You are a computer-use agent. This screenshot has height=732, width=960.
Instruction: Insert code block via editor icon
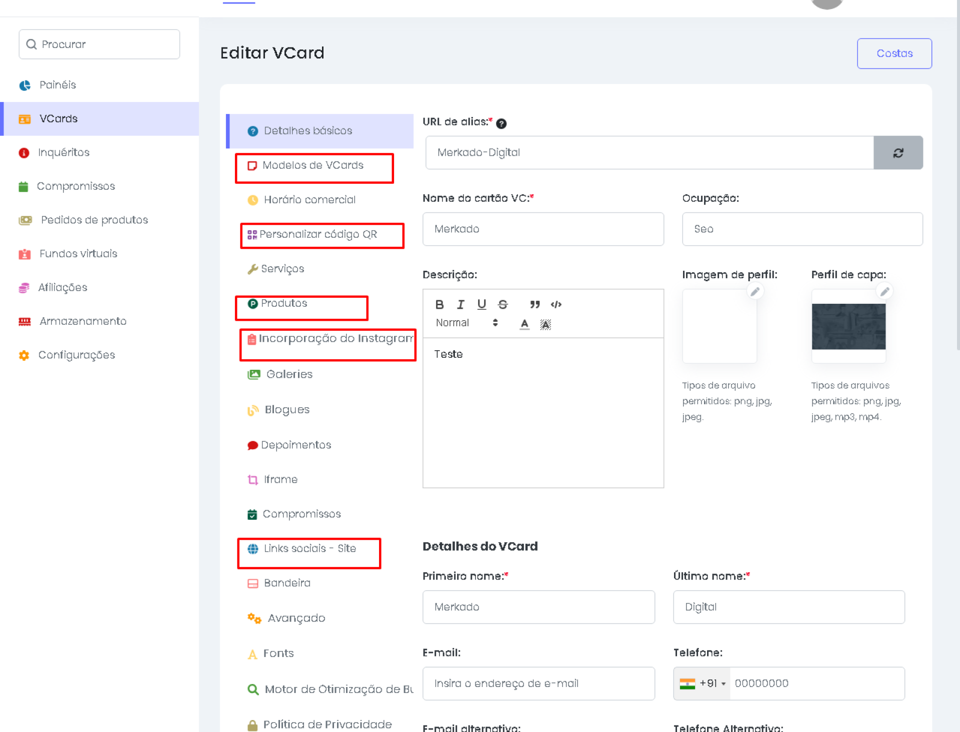pos(556,304)
